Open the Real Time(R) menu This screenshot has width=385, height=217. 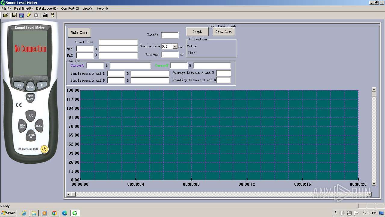tap(23, 8)
